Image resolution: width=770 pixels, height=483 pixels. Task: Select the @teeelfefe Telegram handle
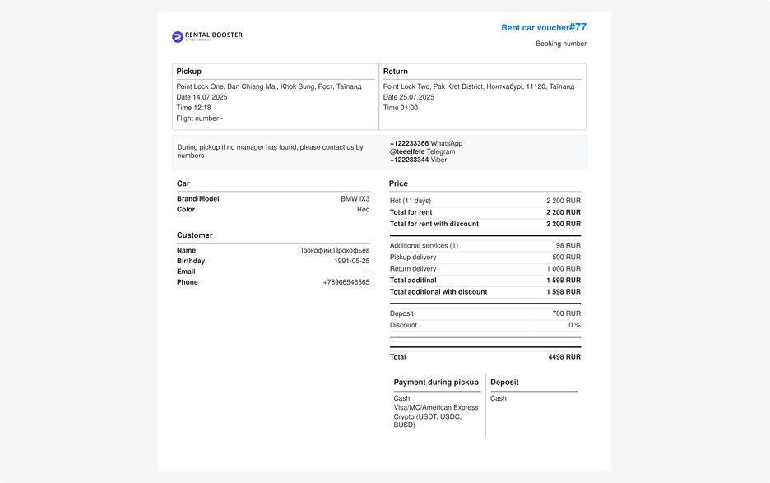coord(407,151)
